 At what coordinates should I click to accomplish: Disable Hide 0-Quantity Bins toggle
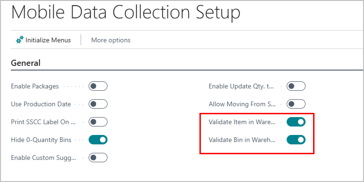(98, 140)
